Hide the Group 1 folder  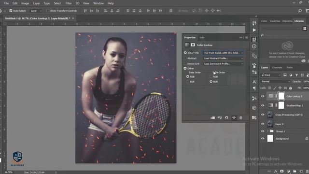263,131
